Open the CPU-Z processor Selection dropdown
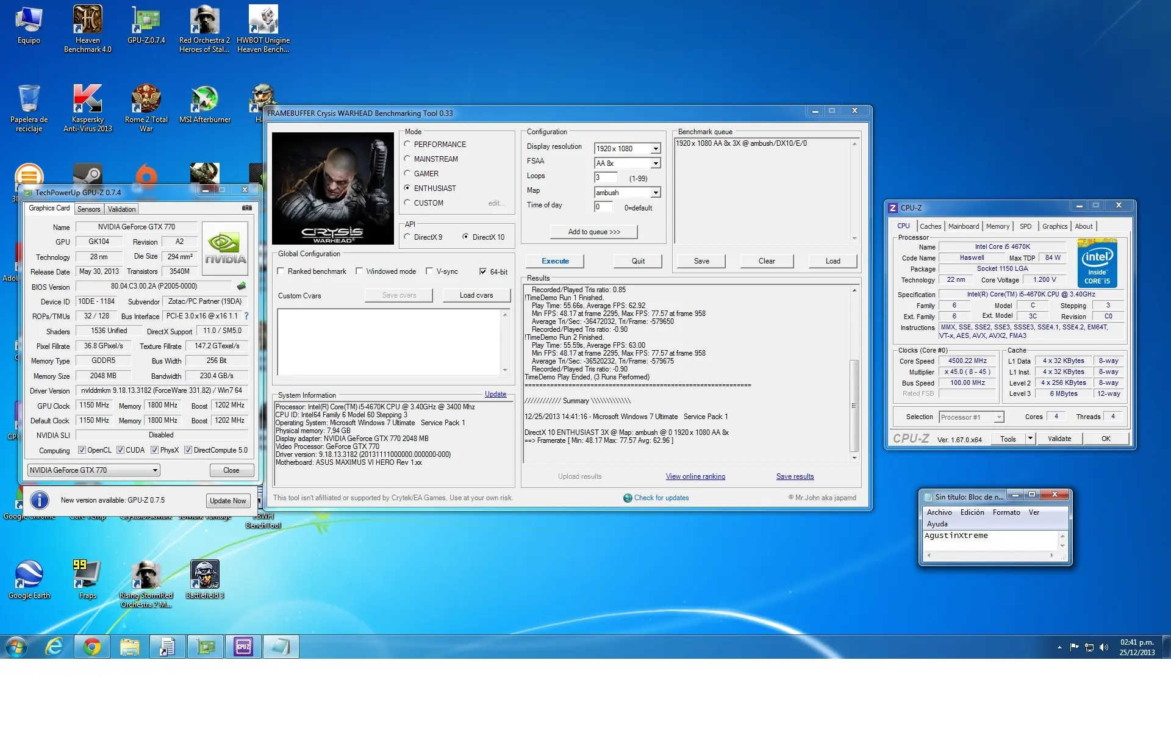Viewport: 1171px width, 732px height. tap(971, 417)
